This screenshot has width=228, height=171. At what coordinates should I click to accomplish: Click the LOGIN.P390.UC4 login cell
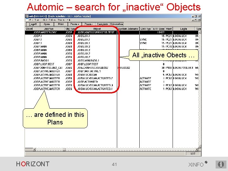click(183, 68)
